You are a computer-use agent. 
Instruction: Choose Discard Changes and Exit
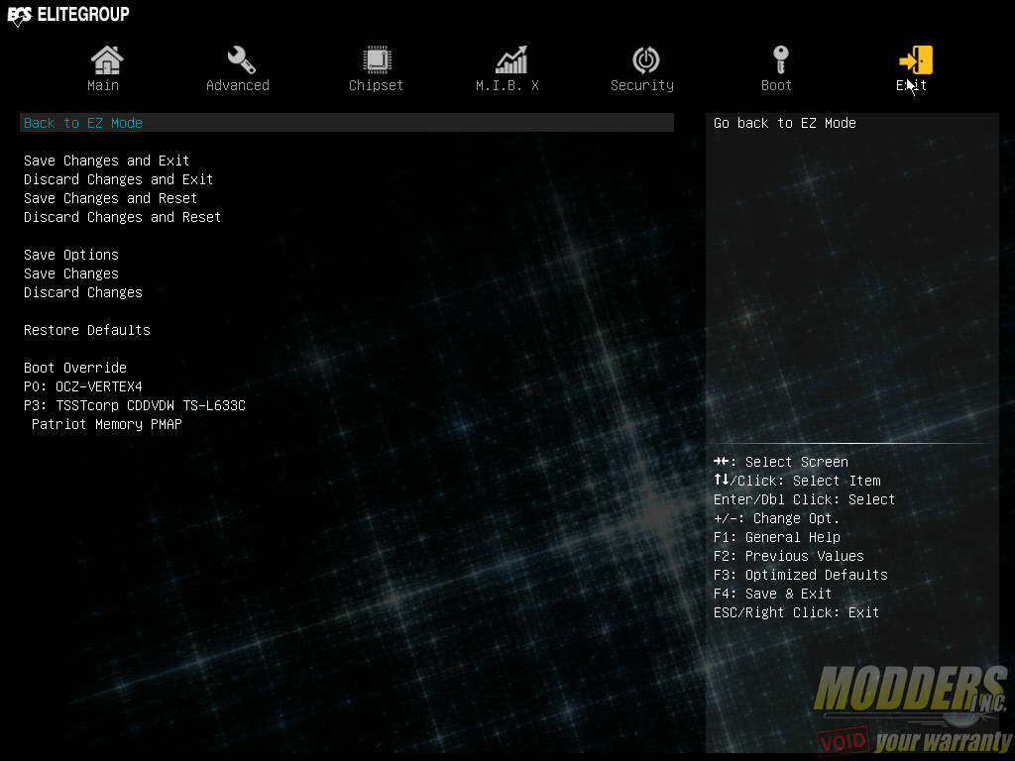pos(119,179)
